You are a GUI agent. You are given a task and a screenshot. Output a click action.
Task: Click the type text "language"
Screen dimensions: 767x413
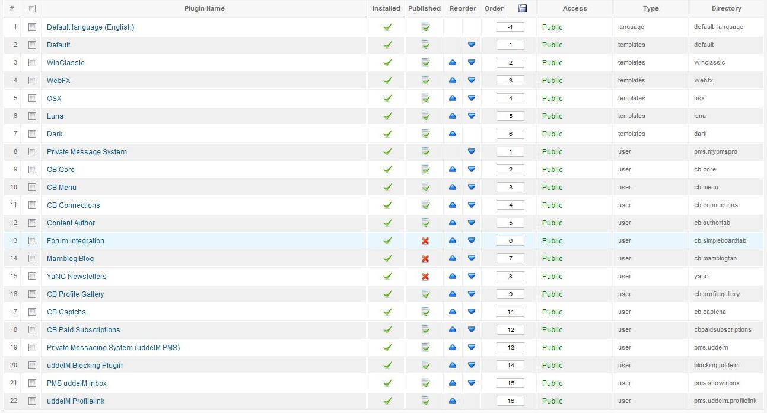(x=631, y=27)
